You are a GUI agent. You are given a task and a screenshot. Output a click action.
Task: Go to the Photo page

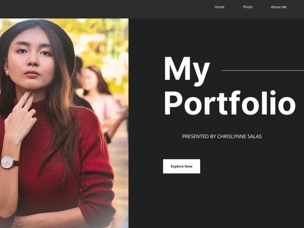pos(247,7)
